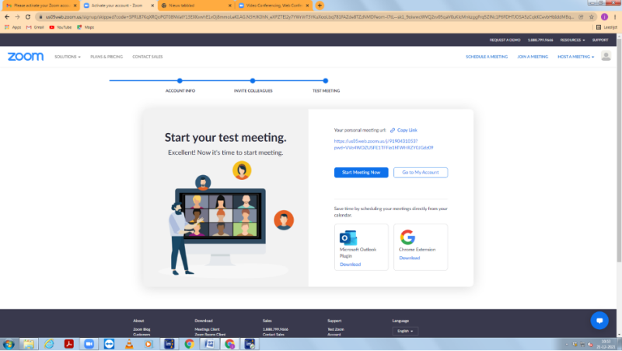The width and height of the screenshot is (622, 351).
Task: Click the link icon beside Copy Link
Action: (393, 130)
